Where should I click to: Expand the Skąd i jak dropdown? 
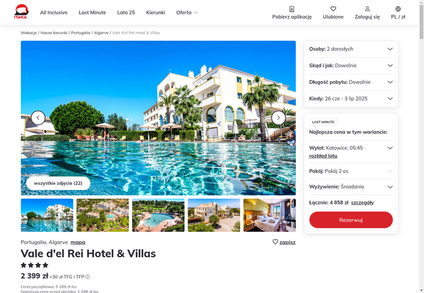pos(351,65)
